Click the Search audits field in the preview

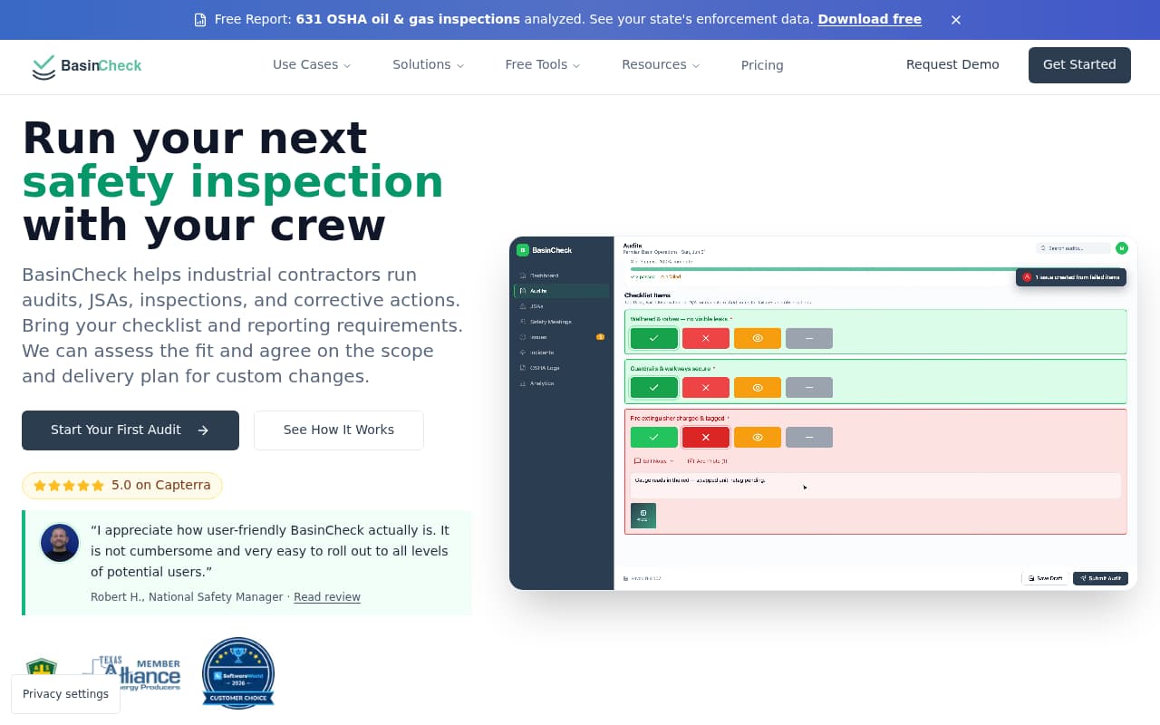[x=1074, y=248]
